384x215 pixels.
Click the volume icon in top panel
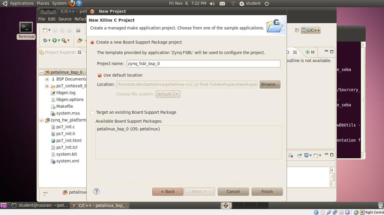(x=212, y=3)
